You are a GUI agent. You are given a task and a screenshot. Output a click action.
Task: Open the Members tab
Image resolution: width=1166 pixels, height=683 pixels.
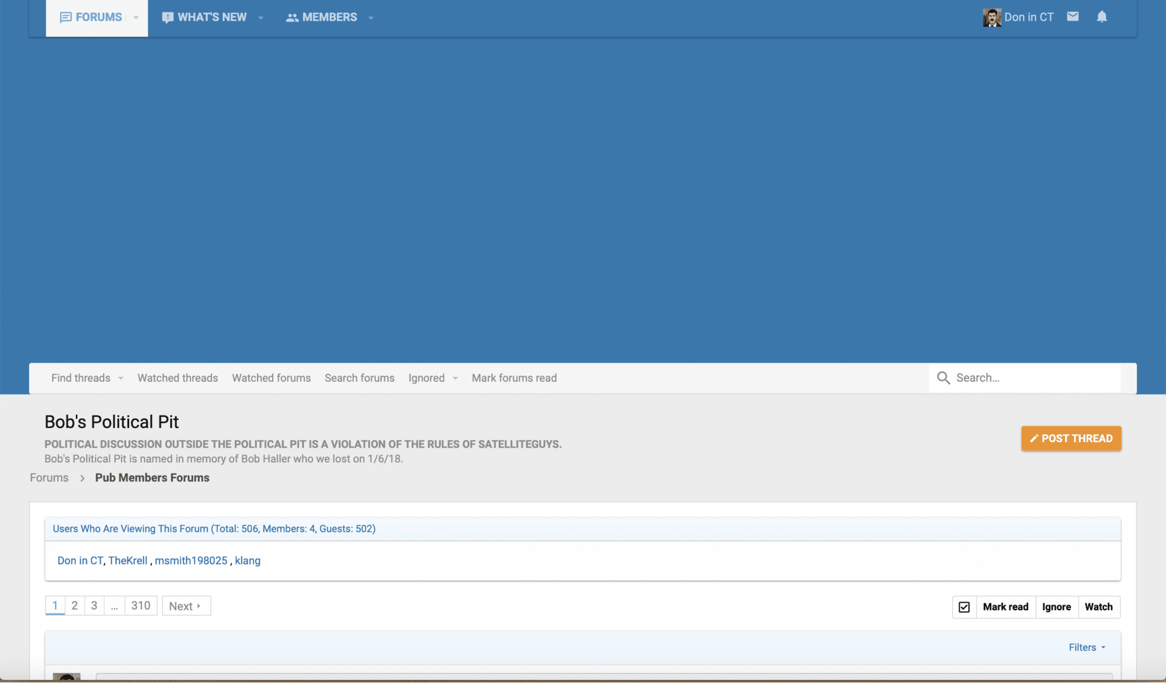pyautogui.click(x=322, y=17)
